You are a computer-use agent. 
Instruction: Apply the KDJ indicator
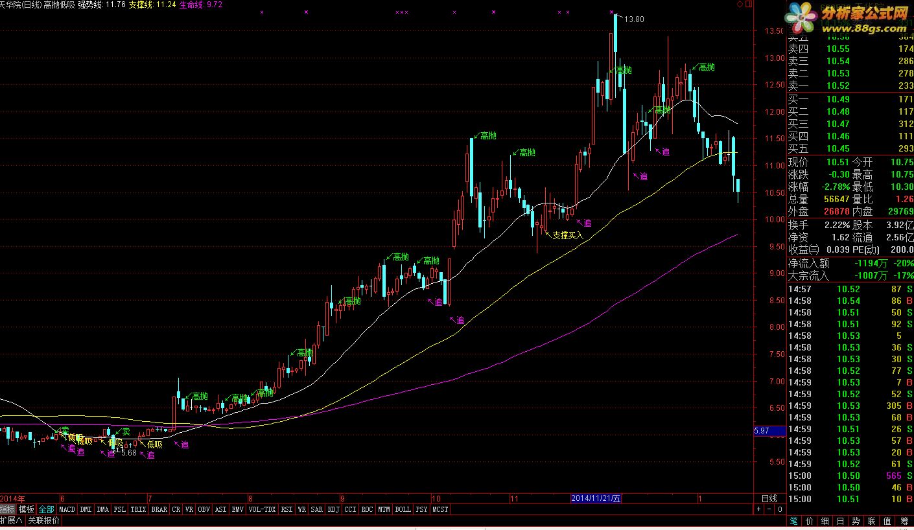click(334, 509)
